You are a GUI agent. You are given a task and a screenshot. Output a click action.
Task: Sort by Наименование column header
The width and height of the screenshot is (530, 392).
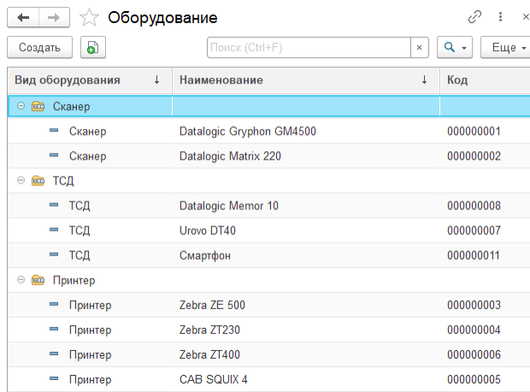[221, 80]
